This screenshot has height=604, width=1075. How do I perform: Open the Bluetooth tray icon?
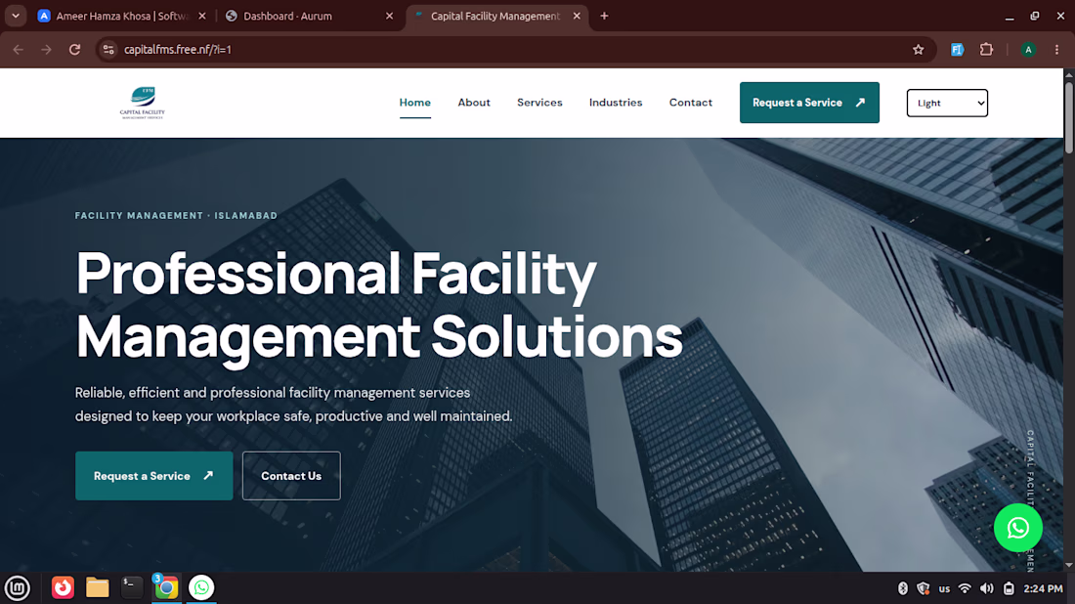(903, 588)
